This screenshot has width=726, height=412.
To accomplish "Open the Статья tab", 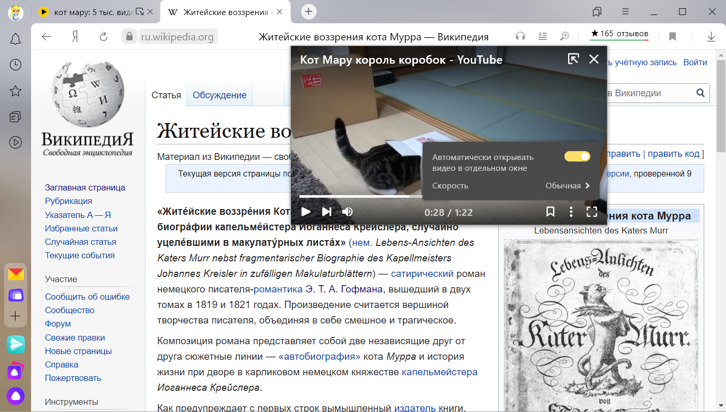I will (x=166, y=95).
